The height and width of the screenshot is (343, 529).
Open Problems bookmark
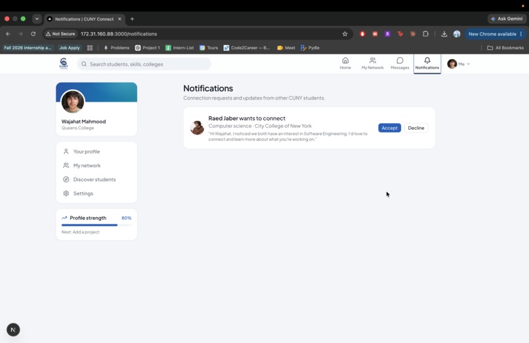[116, 48]
